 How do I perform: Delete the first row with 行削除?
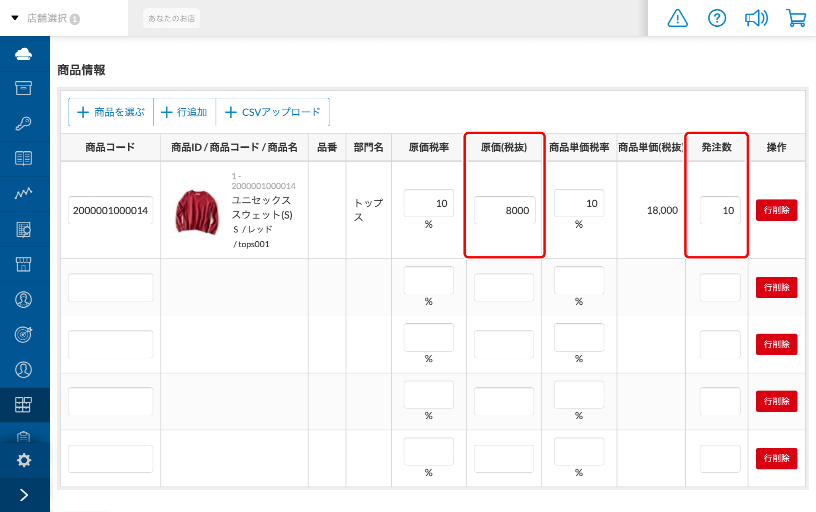(x=777, y=210)
